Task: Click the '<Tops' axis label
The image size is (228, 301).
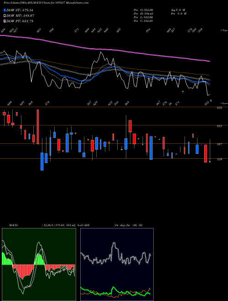Action: click(x=224, y=31)
